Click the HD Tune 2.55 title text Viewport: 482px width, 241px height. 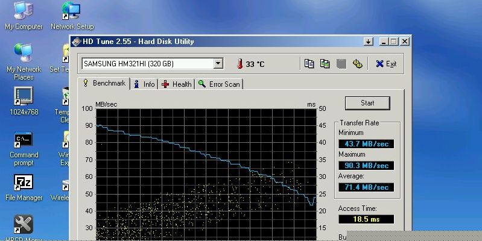point(138,42)
